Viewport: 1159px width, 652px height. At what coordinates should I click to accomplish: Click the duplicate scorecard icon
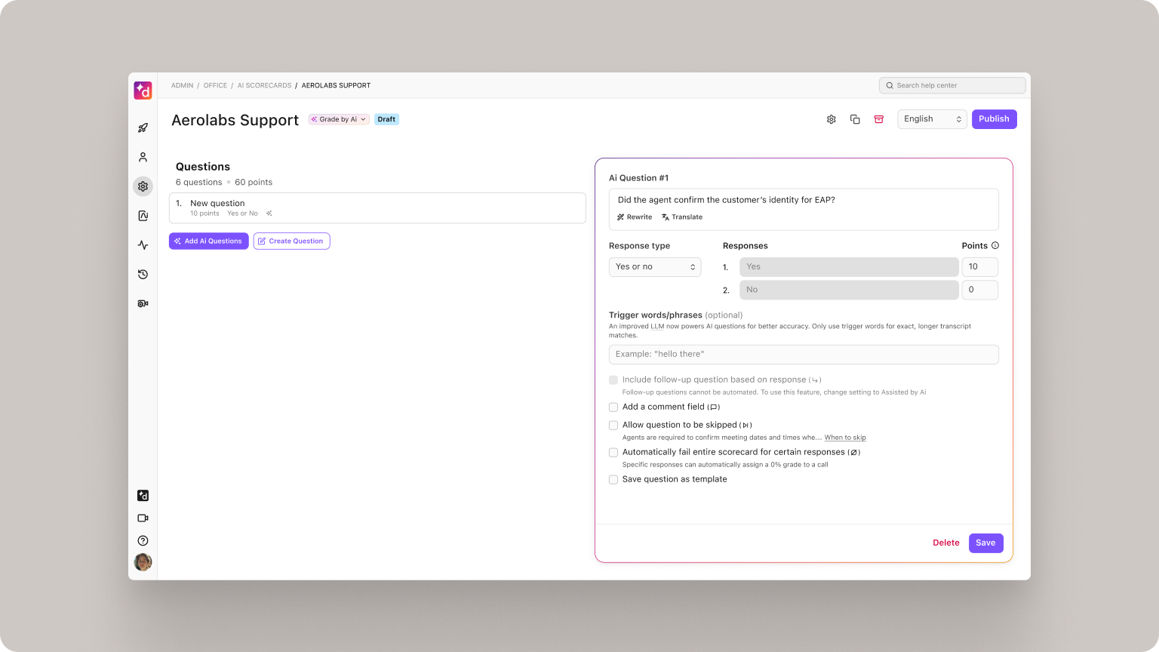click(x=855, y=119)
